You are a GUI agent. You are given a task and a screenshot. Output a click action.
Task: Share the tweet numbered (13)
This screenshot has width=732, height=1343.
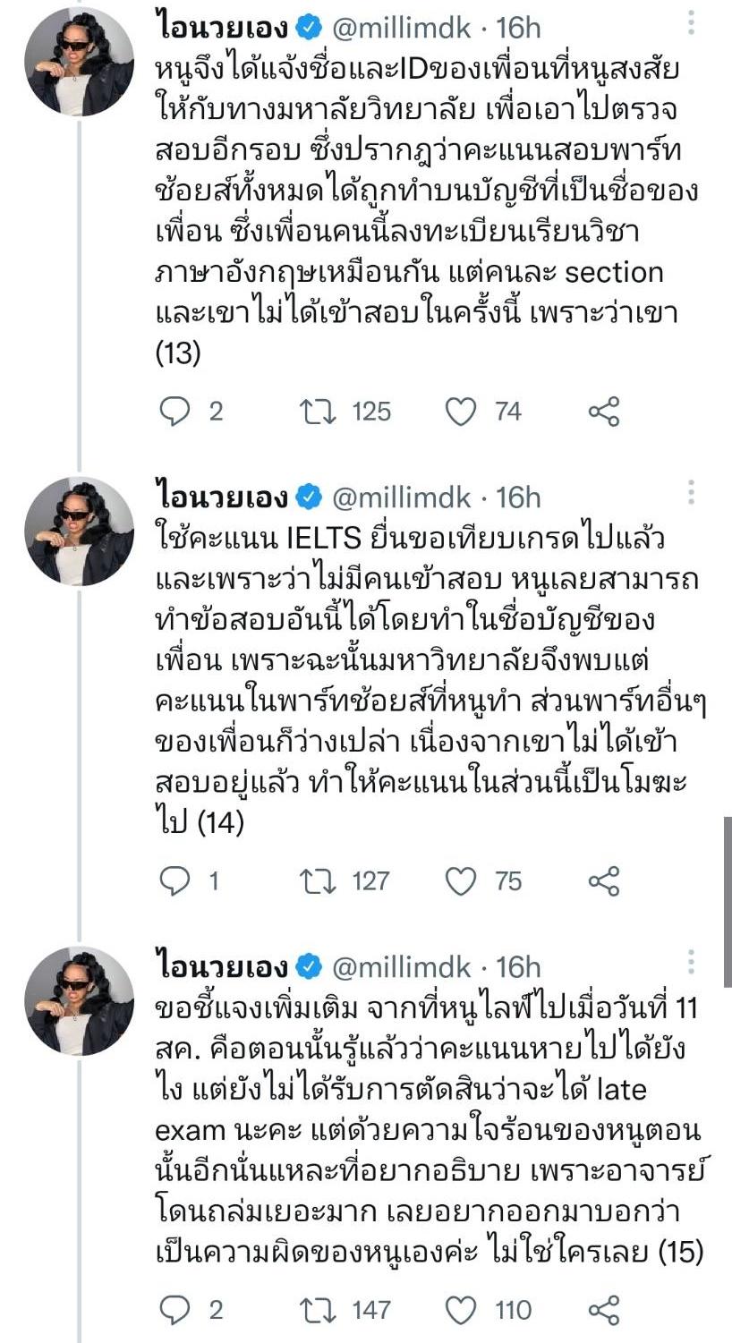pyautogui.click(x=603, y=411)
